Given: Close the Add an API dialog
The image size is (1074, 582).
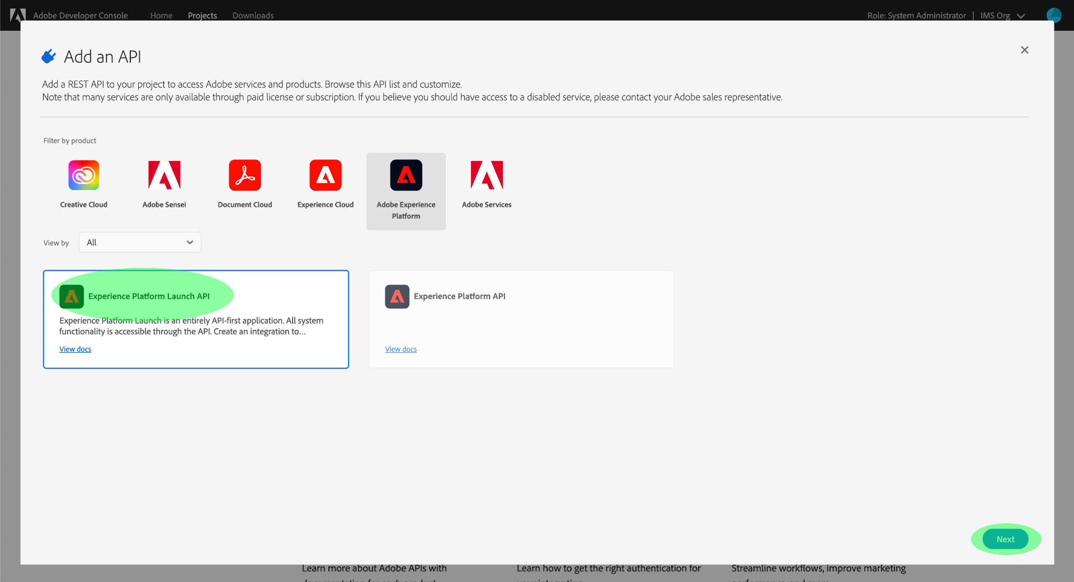Looking at the screenshot, I should pos(1024,50).
